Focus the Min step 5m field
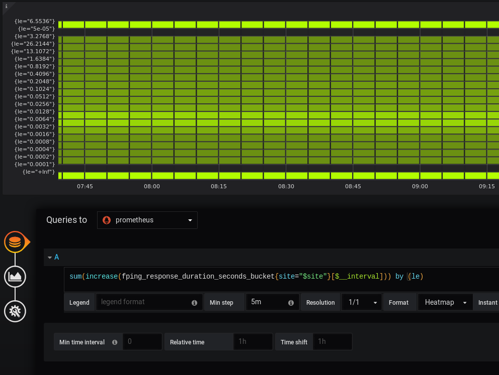 pyautogui.click(x=272, y=302)
